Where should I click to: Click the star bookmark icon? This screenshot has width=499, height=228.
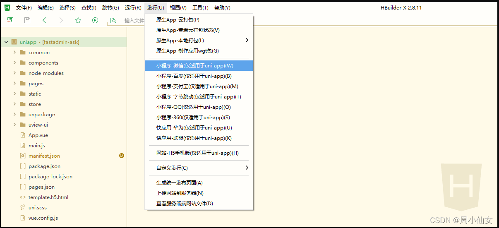point(78,20)
